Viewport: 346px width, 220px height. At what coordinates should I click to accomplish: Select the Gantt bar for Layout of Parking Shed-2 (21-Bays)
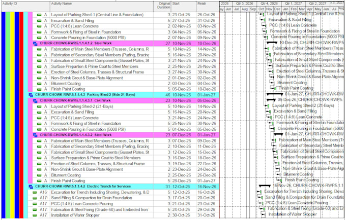268,106
